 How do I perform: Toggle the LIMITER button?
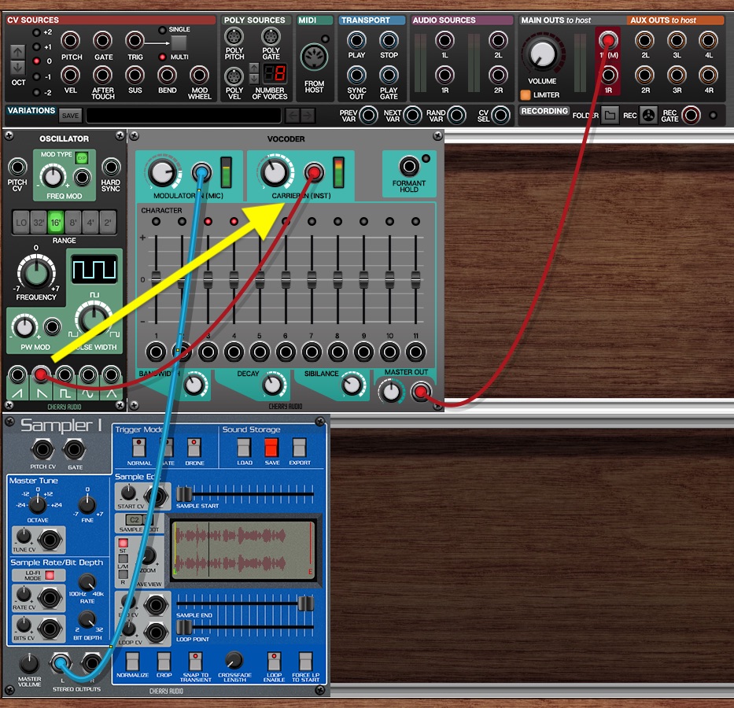click(x=526, y=95)
